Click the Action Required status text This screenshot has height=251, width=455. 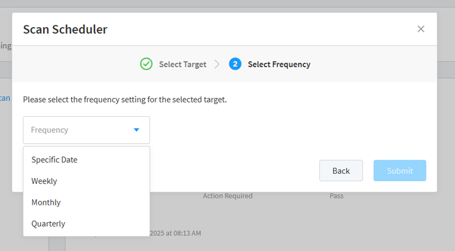[x=227, y=196]
